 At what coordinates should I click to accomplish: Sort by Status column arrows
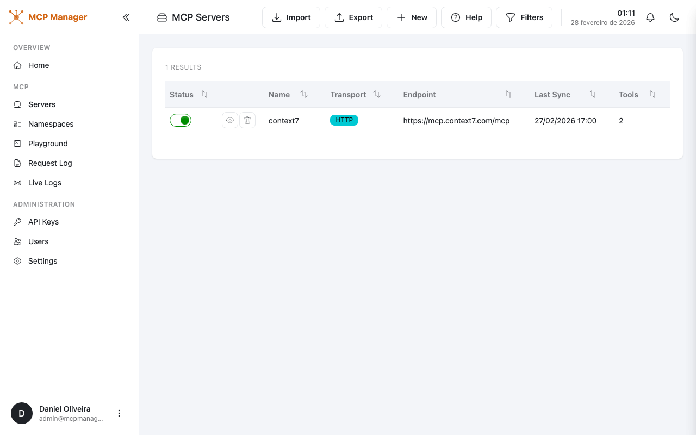204,94
